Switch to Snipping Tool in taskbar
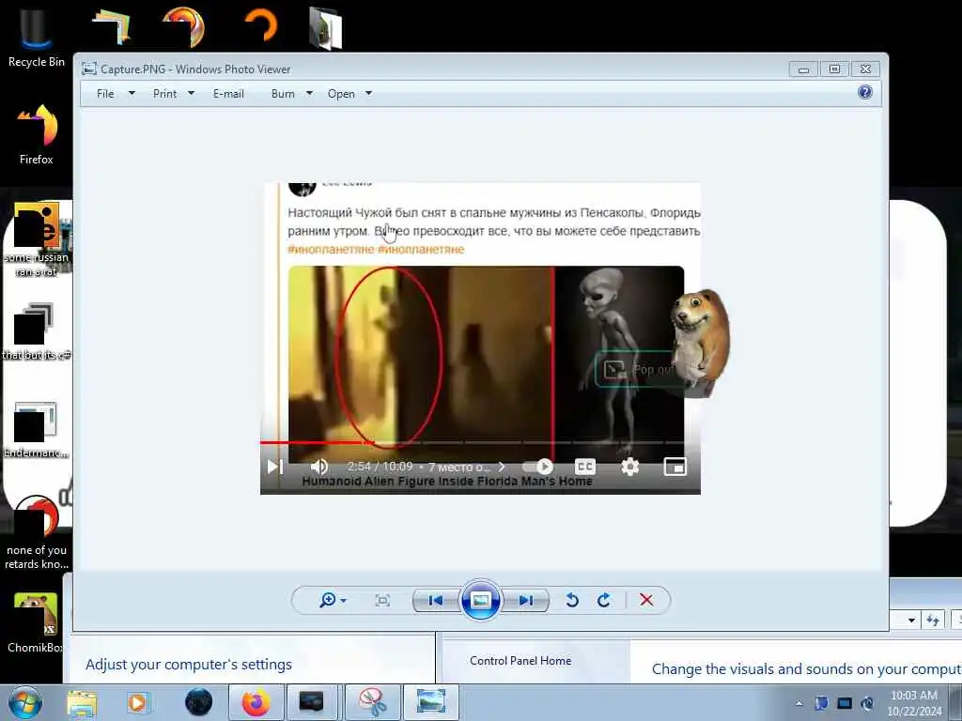This screenshot has width=962, height=721. (x=373, y=702)
